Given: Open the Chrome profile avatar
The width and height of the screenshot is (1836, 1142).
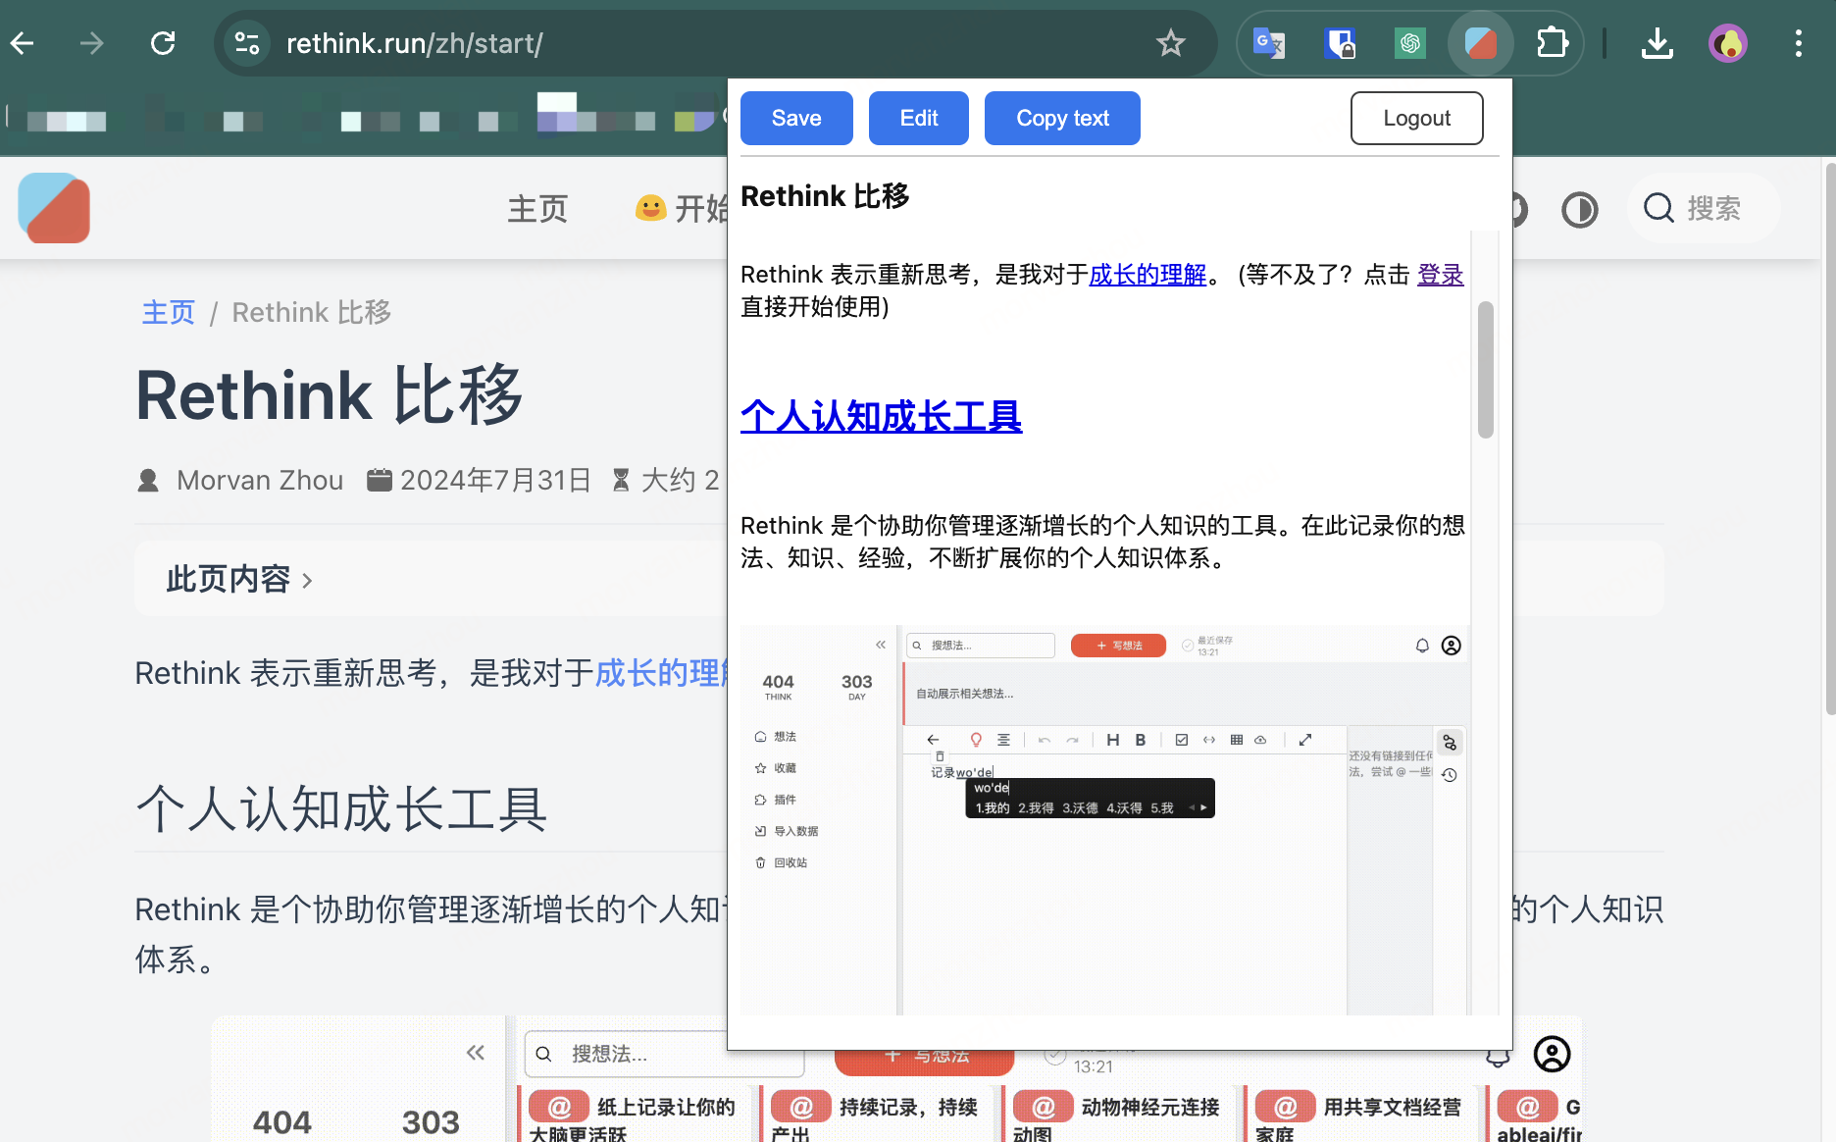Looking at the screenshot, I should (1728, 43).
